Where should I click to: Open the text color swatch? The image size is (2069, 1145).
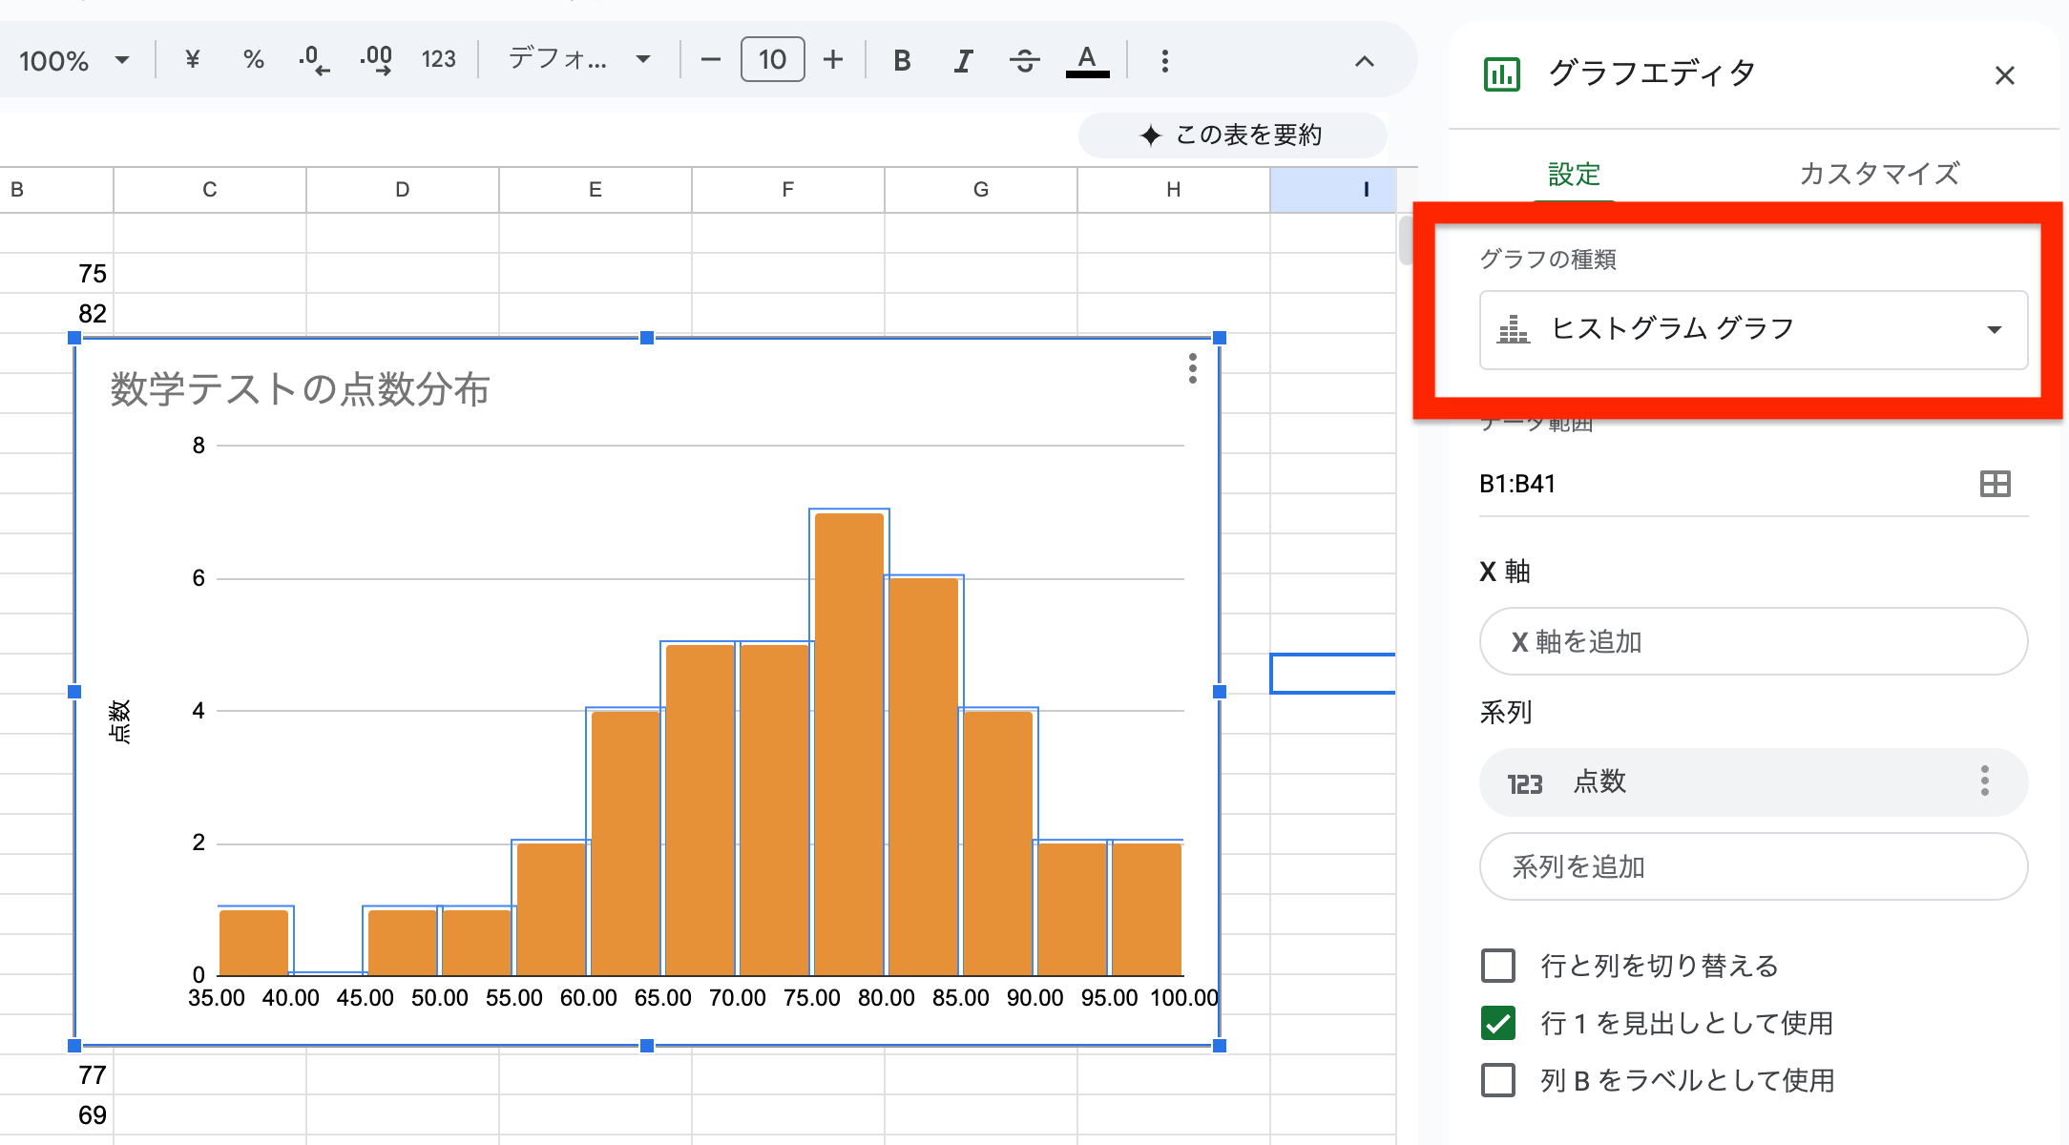[x=1087, y=59]
